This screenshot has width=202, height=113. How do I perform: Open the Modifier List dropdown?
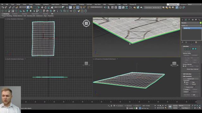coord(191,26)
